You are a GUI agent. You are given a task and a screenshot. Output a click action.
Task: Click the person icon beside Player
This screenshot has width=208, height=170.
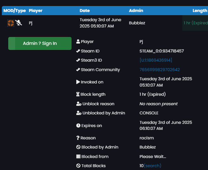point(78,41)
